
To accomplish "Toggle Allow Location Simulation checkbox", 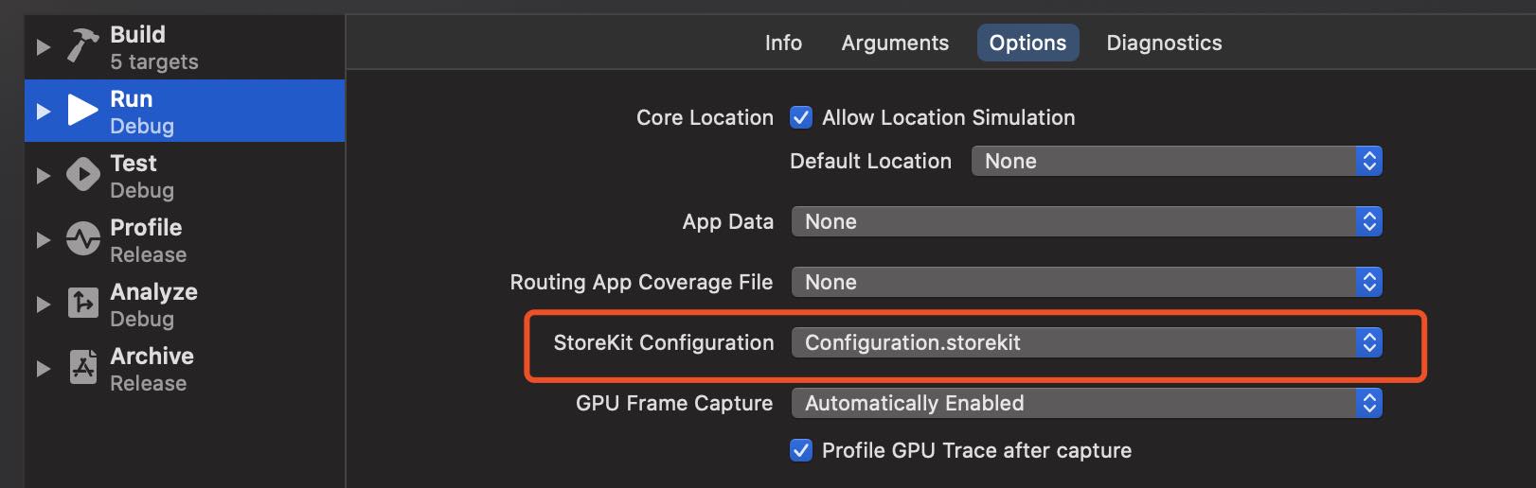I will (x=801, y=117).
